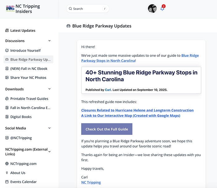This screenshot has height=188, width=217.
Task: Click the Discussions section heading
Action: coord(15,41)
